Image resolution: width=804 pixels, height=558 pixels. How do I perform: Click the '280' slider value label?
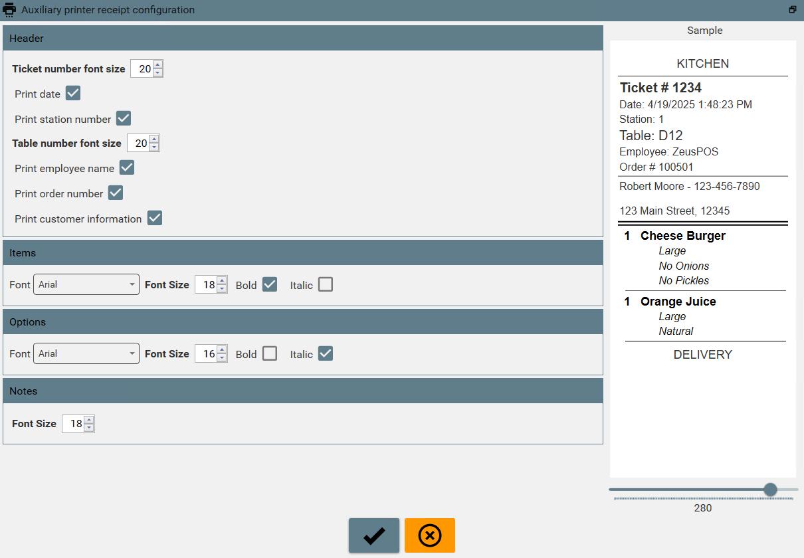click(x=703, y=508)
